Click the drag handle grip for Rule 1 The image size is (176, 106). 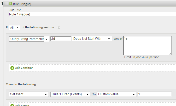[x=6, y=4]
